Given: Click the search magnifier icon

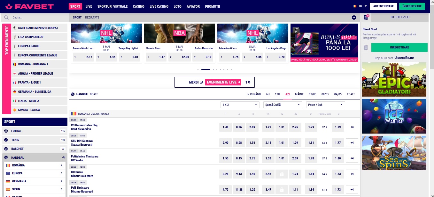Looking at the screenshot, I should [x=6, y=18].
